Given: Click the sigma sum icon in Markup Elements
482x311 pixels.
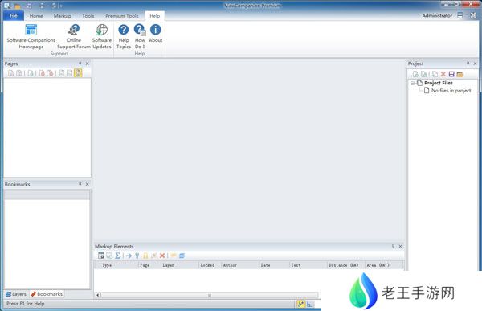Looking at the screenshot, I should tap(117, 256).
